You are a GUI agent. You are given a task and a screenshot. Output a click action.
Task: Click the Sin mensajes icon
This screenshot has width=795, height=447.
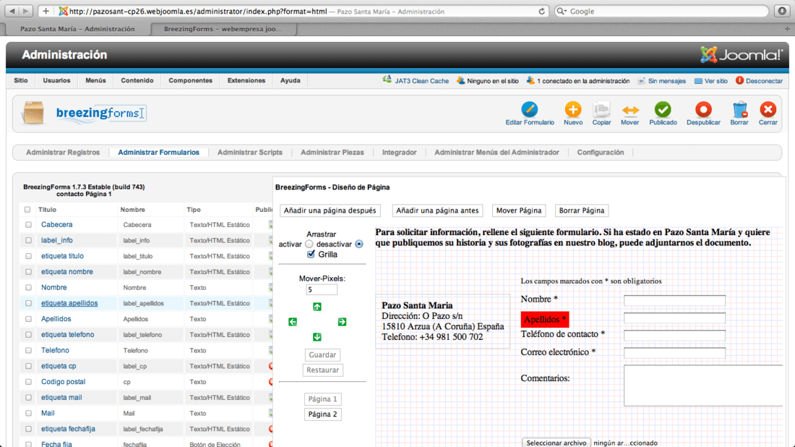point(641,81)
